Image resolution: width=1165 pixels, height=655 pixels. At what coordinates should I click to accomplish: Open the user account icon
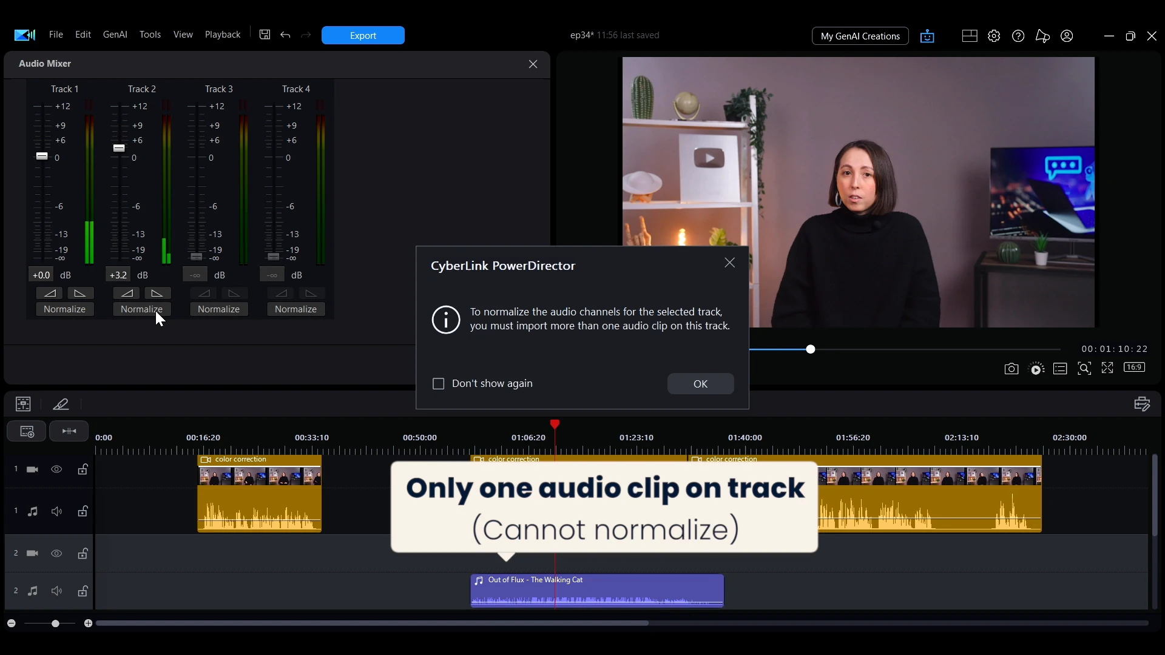pos(1067,36)
